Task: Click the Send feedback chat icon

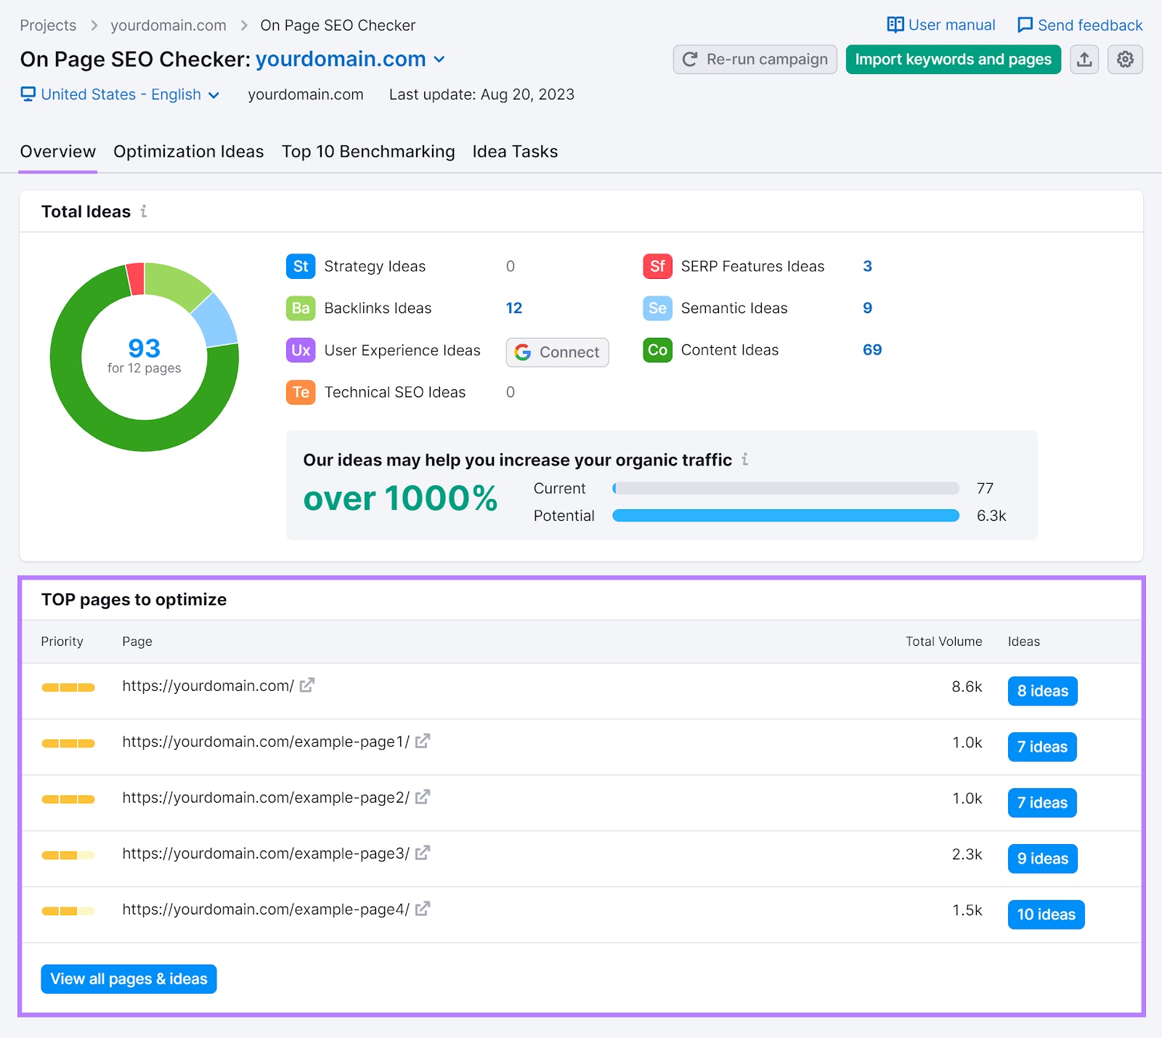Action: tap(1025, 25)
